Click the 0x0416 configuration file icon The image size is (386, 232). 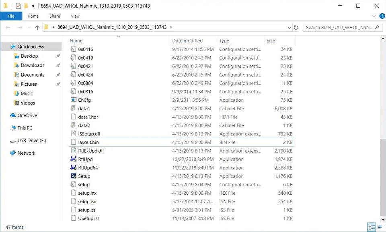(73, 49)
